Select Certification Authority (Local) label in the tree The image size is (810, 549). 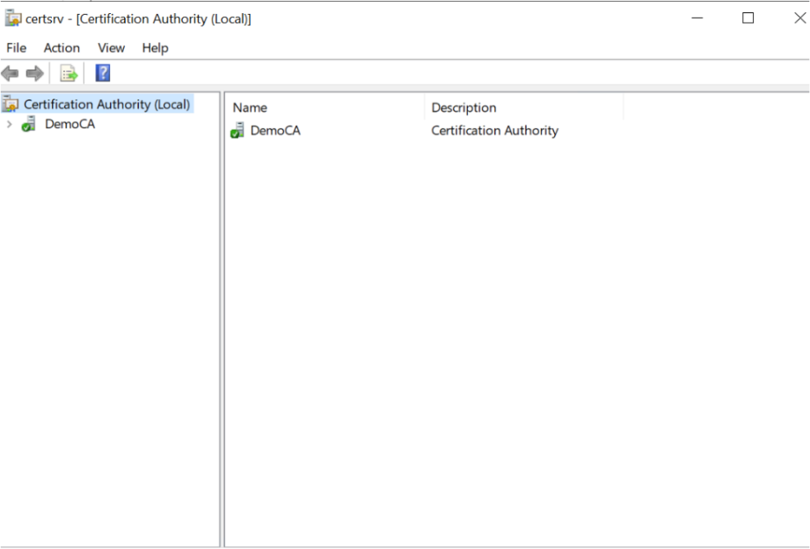(x=106, y=105)
